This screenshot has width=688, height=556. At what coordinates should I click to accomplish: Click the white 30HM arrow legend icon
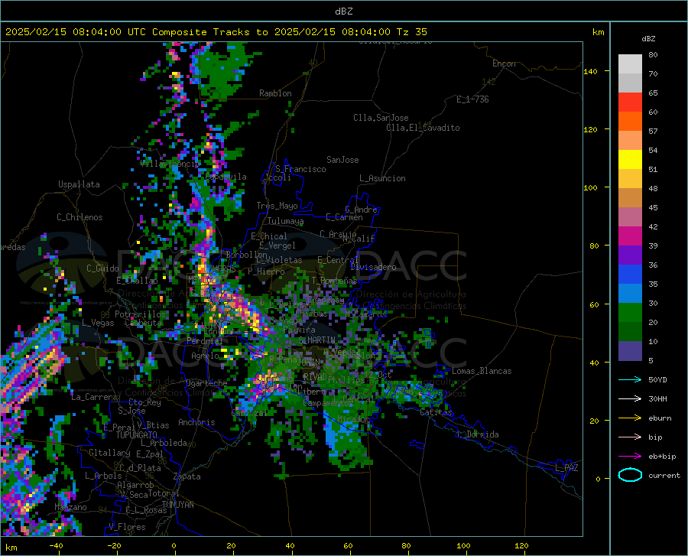pyautogui.click(x=630, y=398)
